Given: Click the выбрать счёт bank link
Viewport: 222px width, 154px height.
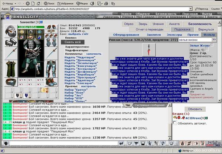Looking at the screenshot, I should coord(78,34).
